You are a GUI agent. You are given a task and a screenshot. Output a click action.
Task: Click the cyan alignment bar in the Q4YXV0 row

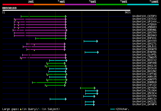[91, 41]
